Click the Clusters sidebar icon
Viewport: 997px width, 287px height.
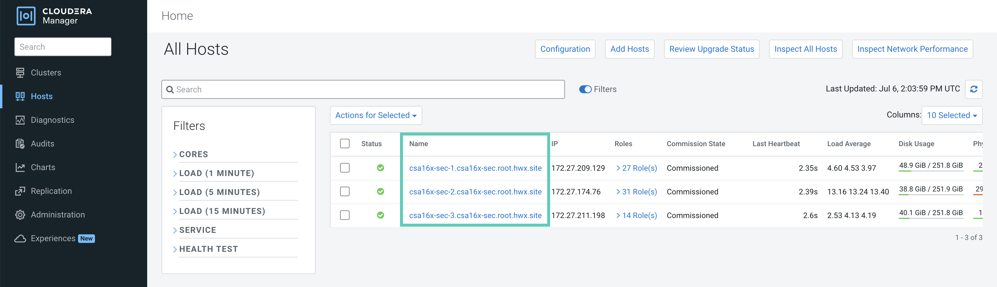20,72
